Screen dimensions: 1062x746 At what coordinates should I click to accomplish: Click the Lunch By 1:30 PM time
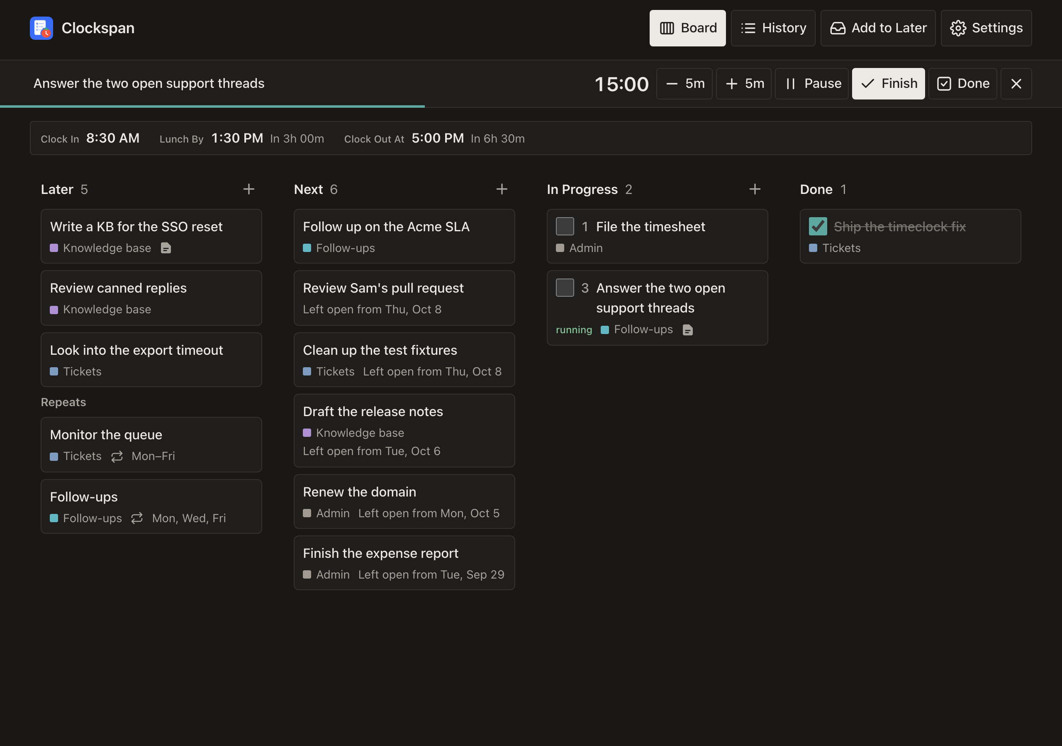[237, 138]
